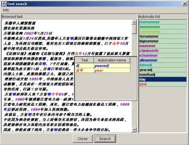The height and width of the screenshot is (145, 190).
Task: Select bignummer in the automata list
Action: pos(163,41)
